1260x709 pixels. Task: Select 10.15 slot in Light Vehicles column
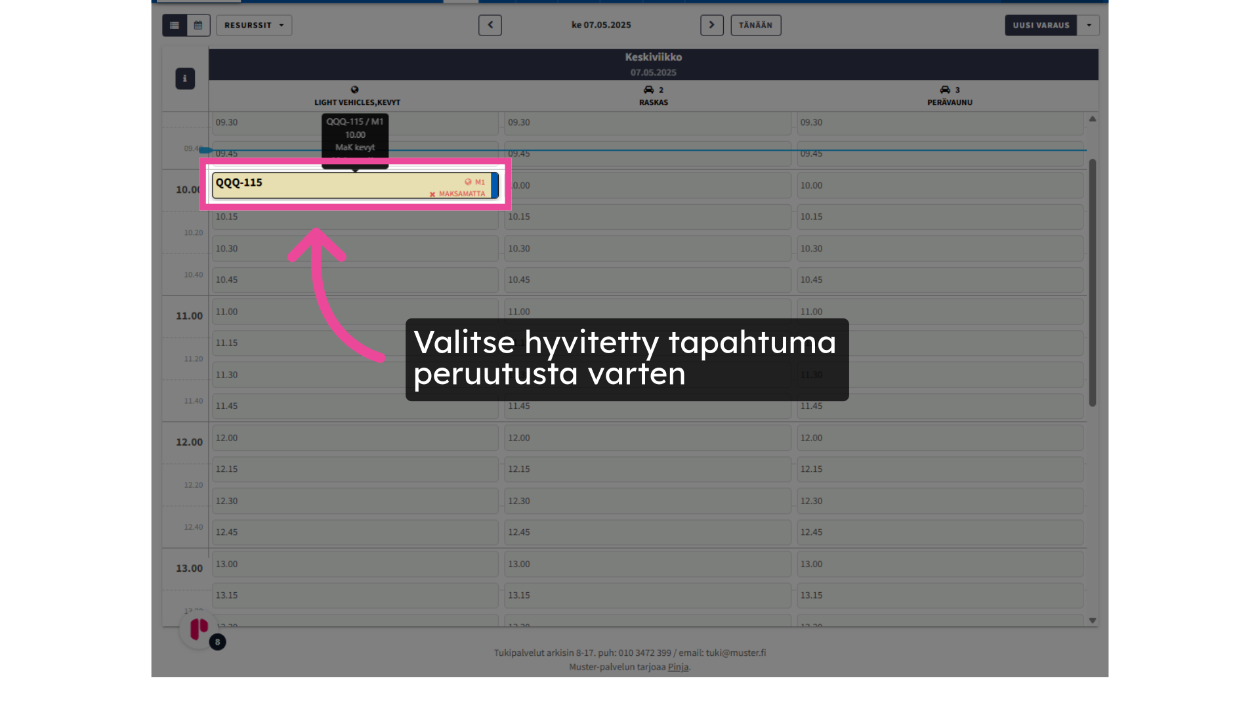point(355,217)
